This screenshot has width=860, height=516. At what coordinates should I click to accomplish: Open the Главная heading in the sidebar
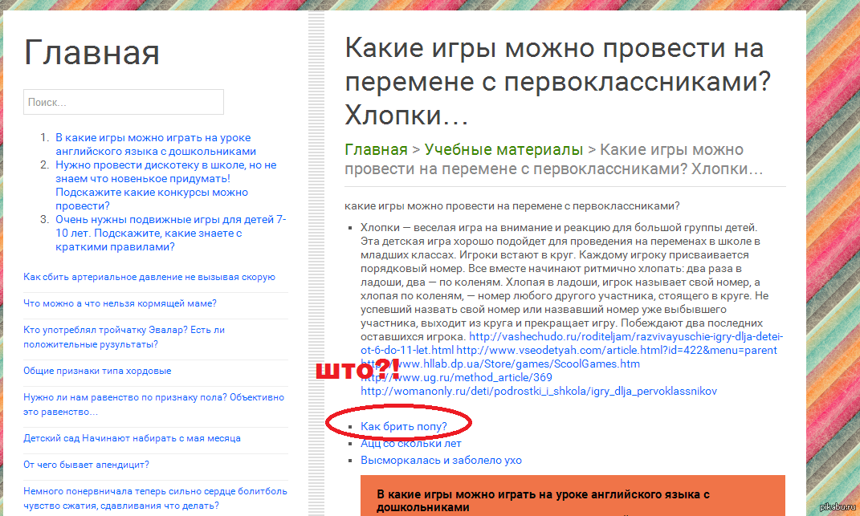(92, 53)
